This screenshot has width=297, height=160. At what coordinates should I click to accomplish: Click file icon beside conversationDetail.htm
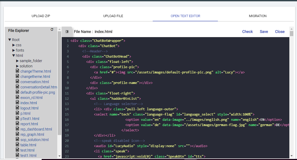click(x=17, y=87)
